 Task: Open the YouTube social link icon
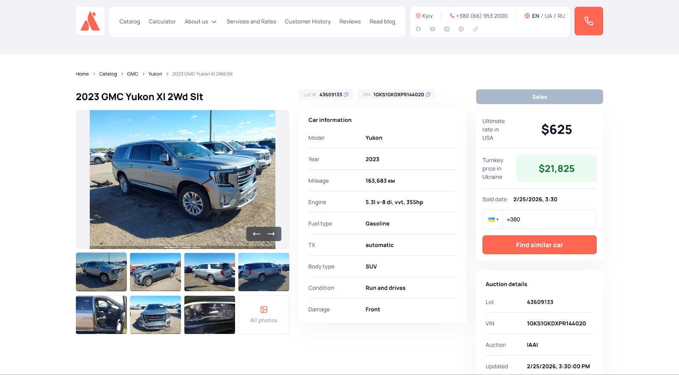tap(432, 29)
